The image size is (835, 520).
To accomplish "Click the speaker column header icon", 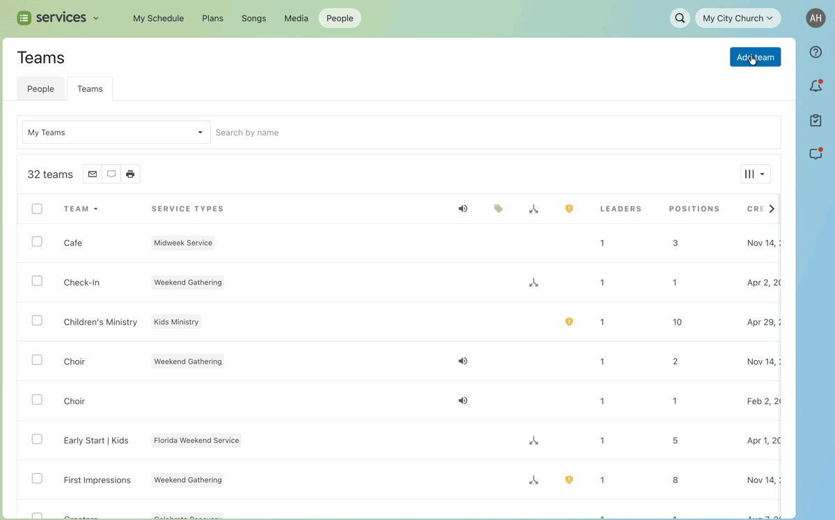I will coord(463,209).
